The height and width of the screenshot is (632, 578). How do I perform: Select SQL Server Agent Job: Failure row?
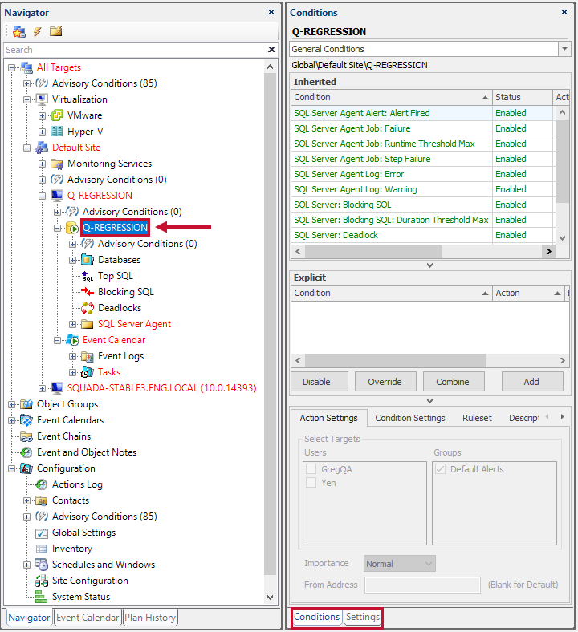point(422,128)
